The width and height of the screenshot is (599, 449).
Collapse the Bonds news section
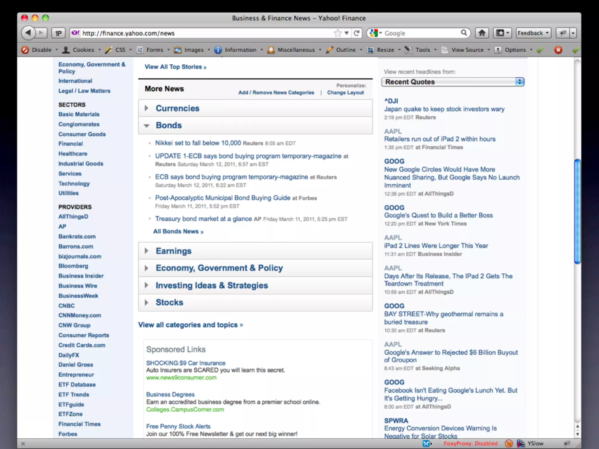(147, 126)
